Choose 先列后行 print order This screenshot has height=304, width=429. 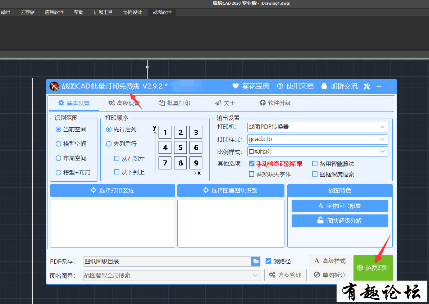click(121, 144)
